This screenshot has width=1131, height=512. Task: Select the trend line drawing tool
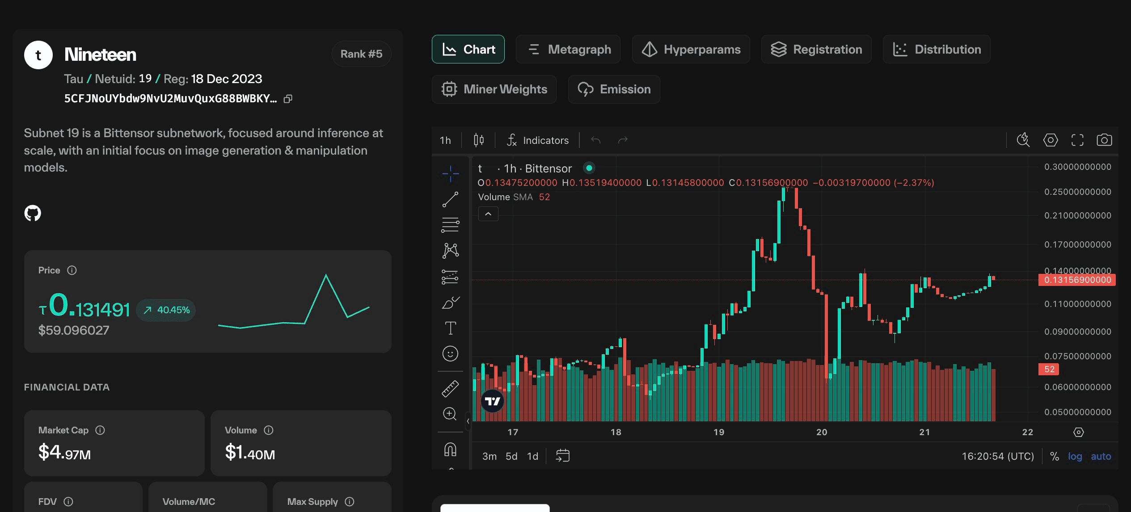450,199
